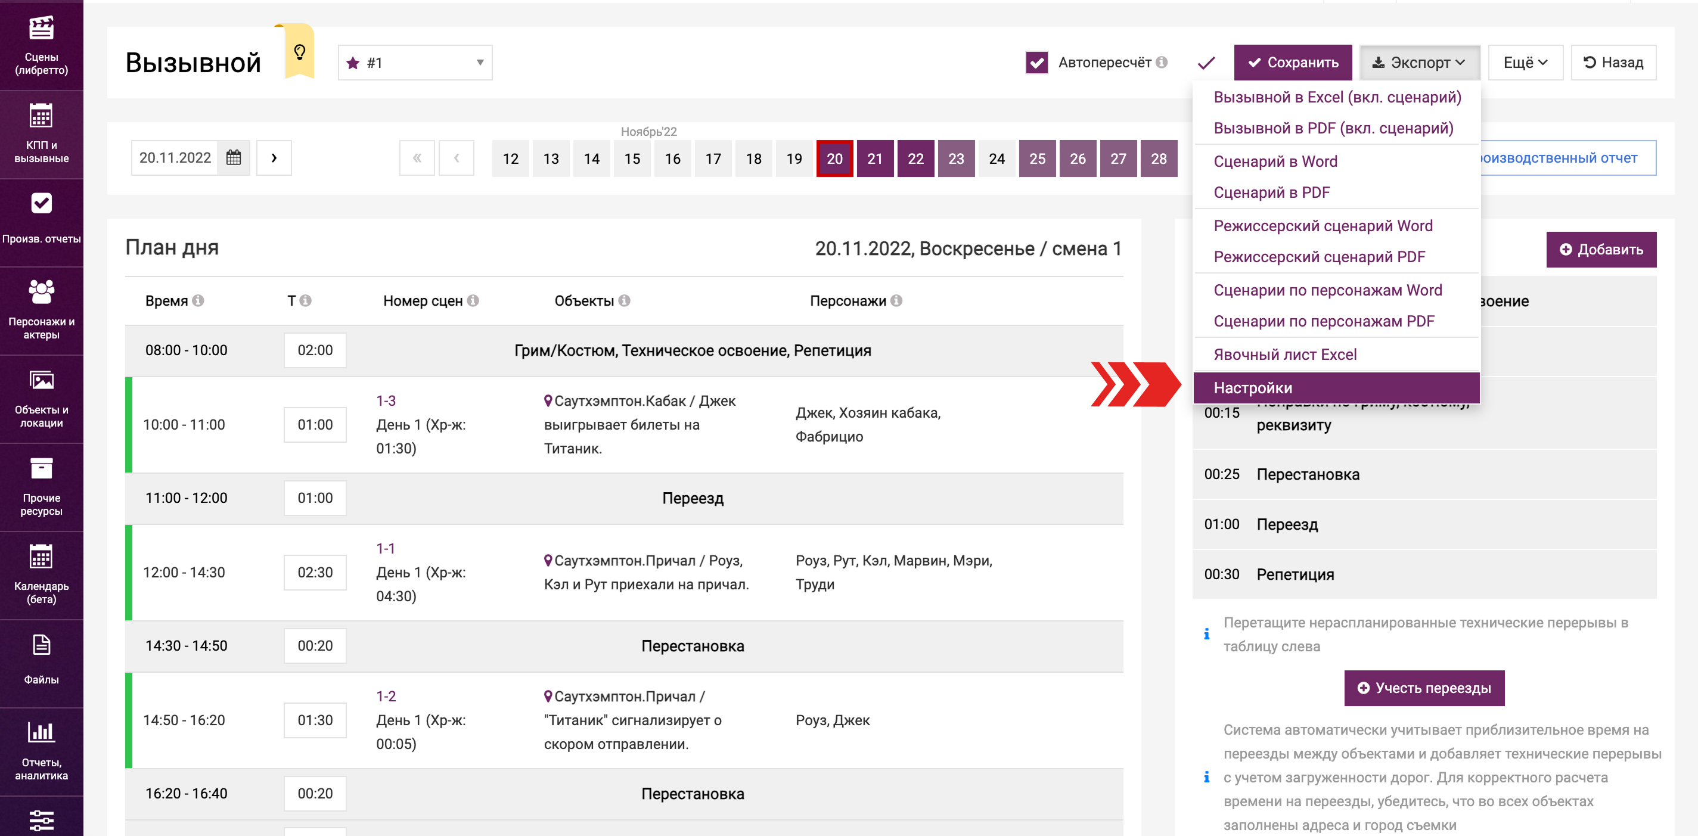Select day 12 in November calendar
Viewport: 1698px width, 836px height.
pyautogui.click(x=511, y=159)
